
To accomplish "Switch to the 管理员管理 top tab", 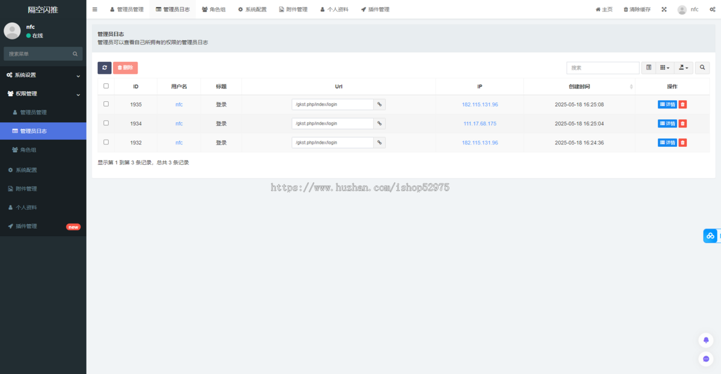I will click(x=126, y=10).
